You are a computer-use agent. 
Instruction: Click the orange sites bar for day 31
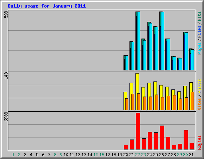point(192,101)
